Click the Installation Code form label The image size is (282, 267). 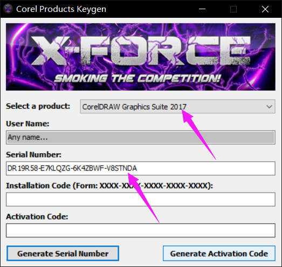[109, 186]
